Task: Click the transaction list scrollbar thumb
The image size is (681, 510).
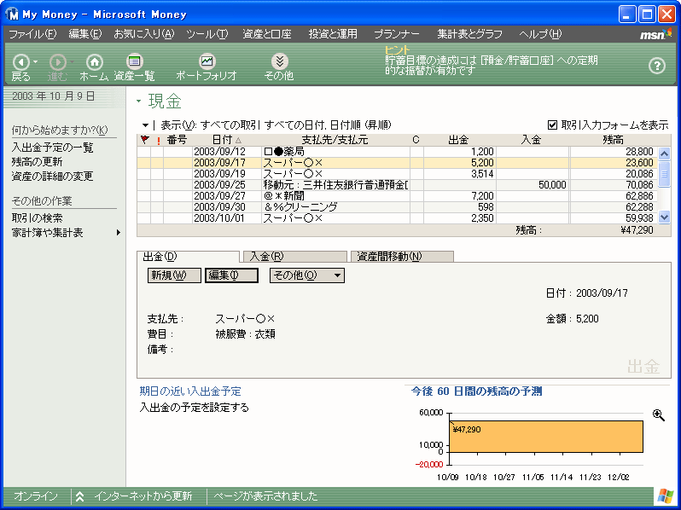Action: [664, 174]
